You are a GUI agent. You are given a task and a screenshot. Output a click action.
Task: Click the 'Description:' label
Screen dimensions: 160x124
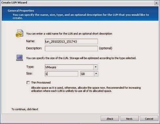[x=34, y=48]
